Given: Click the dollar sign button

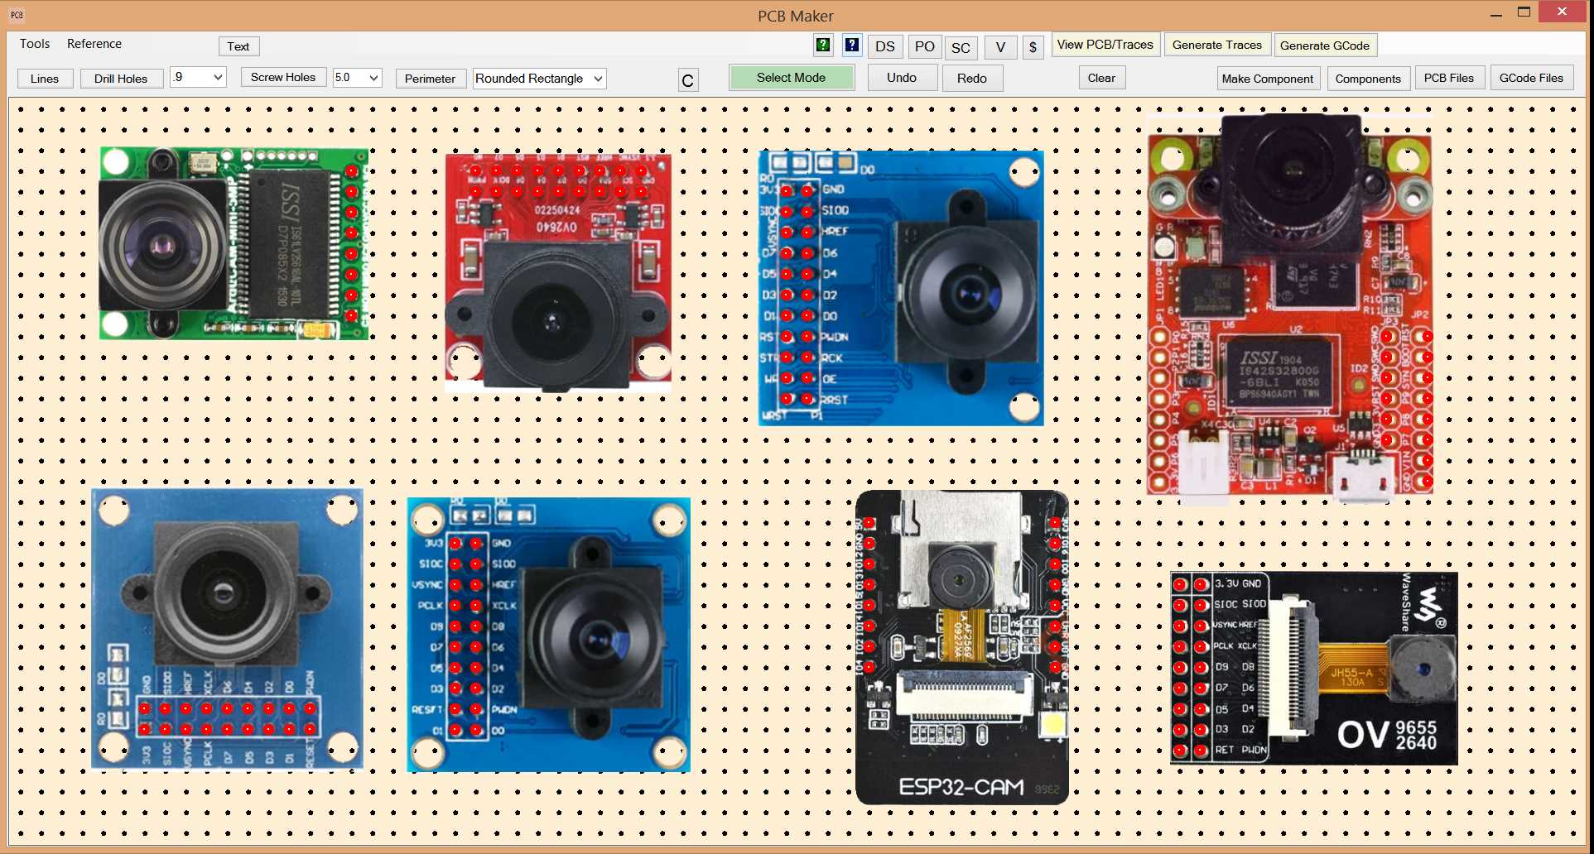Looking at the screenshot, I should coord(1033,47).
